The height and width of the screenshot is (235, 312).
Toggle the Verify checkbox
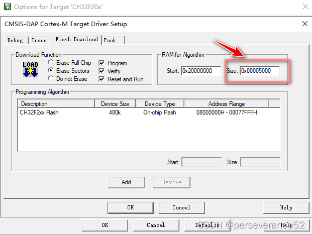click(x=101, y=71)
